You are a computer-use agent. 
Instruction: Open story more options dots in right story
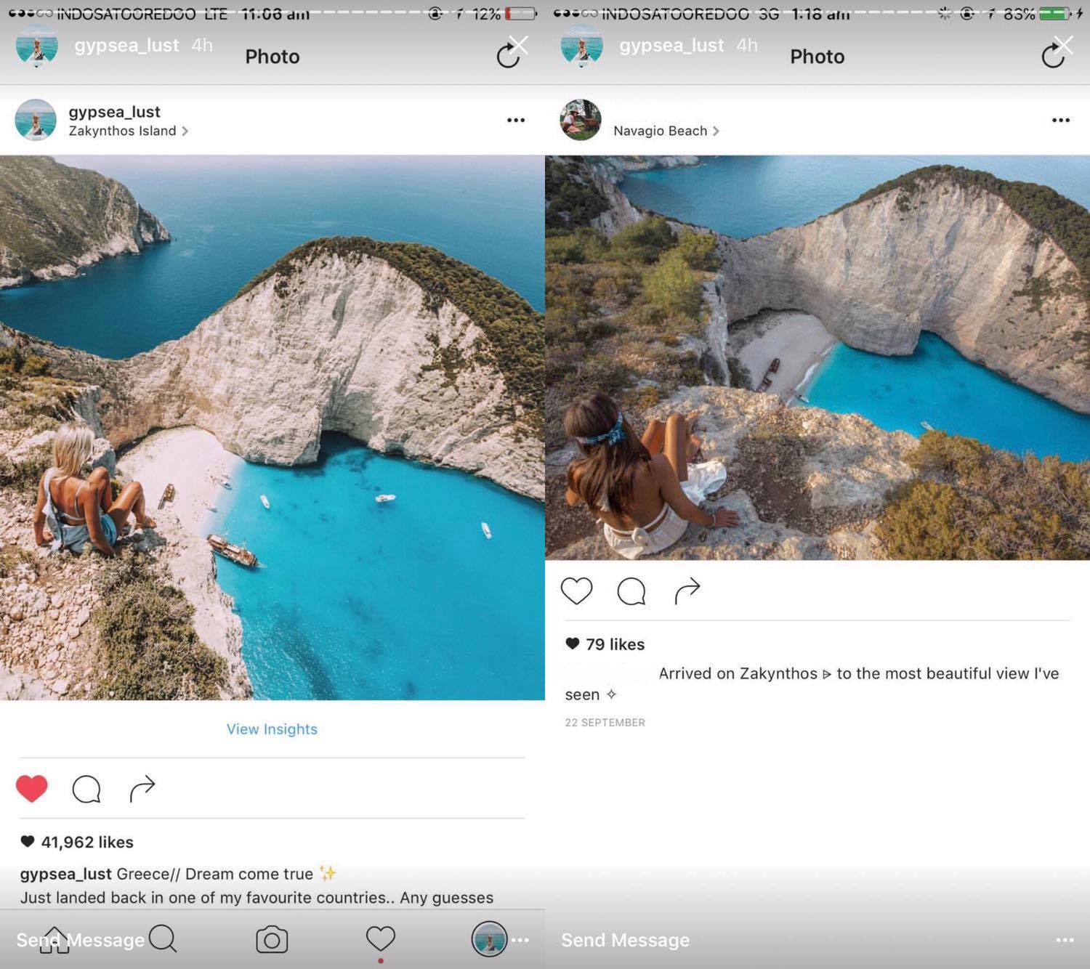click(1065, 940)
